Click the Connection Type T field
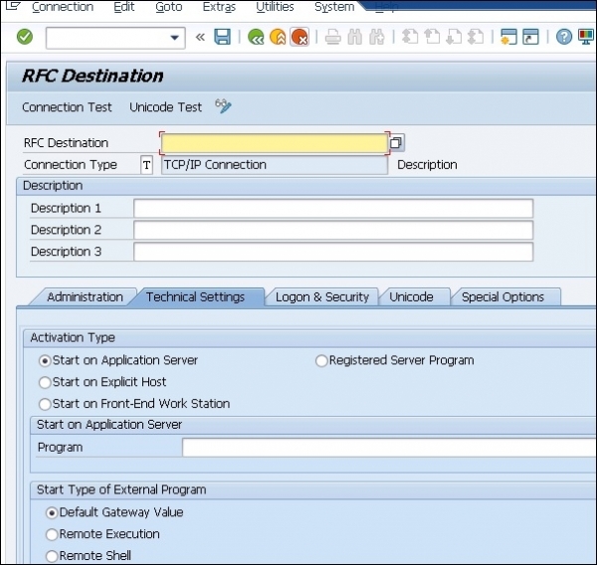 (146, 165)
